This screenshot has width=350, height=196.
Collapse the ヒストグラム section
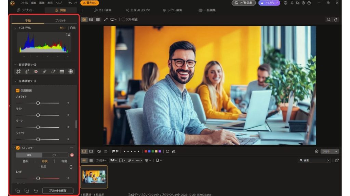(x=15, y=28)
